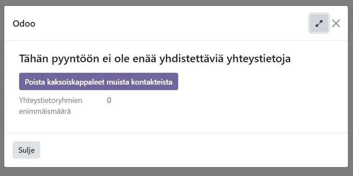The image size is (353, 176).
Task: Click the word Poista on purple button
Action: (x=34, y=82)
